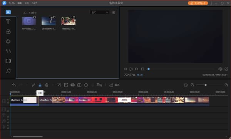
Task: Toggle the preview volume icon
Action: pyautogui.click(x=220, y=69)
